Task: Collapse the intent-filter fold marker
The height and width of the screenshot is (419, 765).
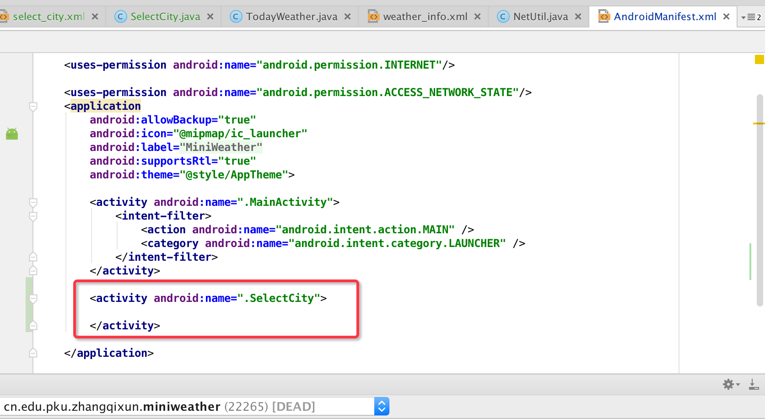Action: pyautogui.click(x=33, y=216)
